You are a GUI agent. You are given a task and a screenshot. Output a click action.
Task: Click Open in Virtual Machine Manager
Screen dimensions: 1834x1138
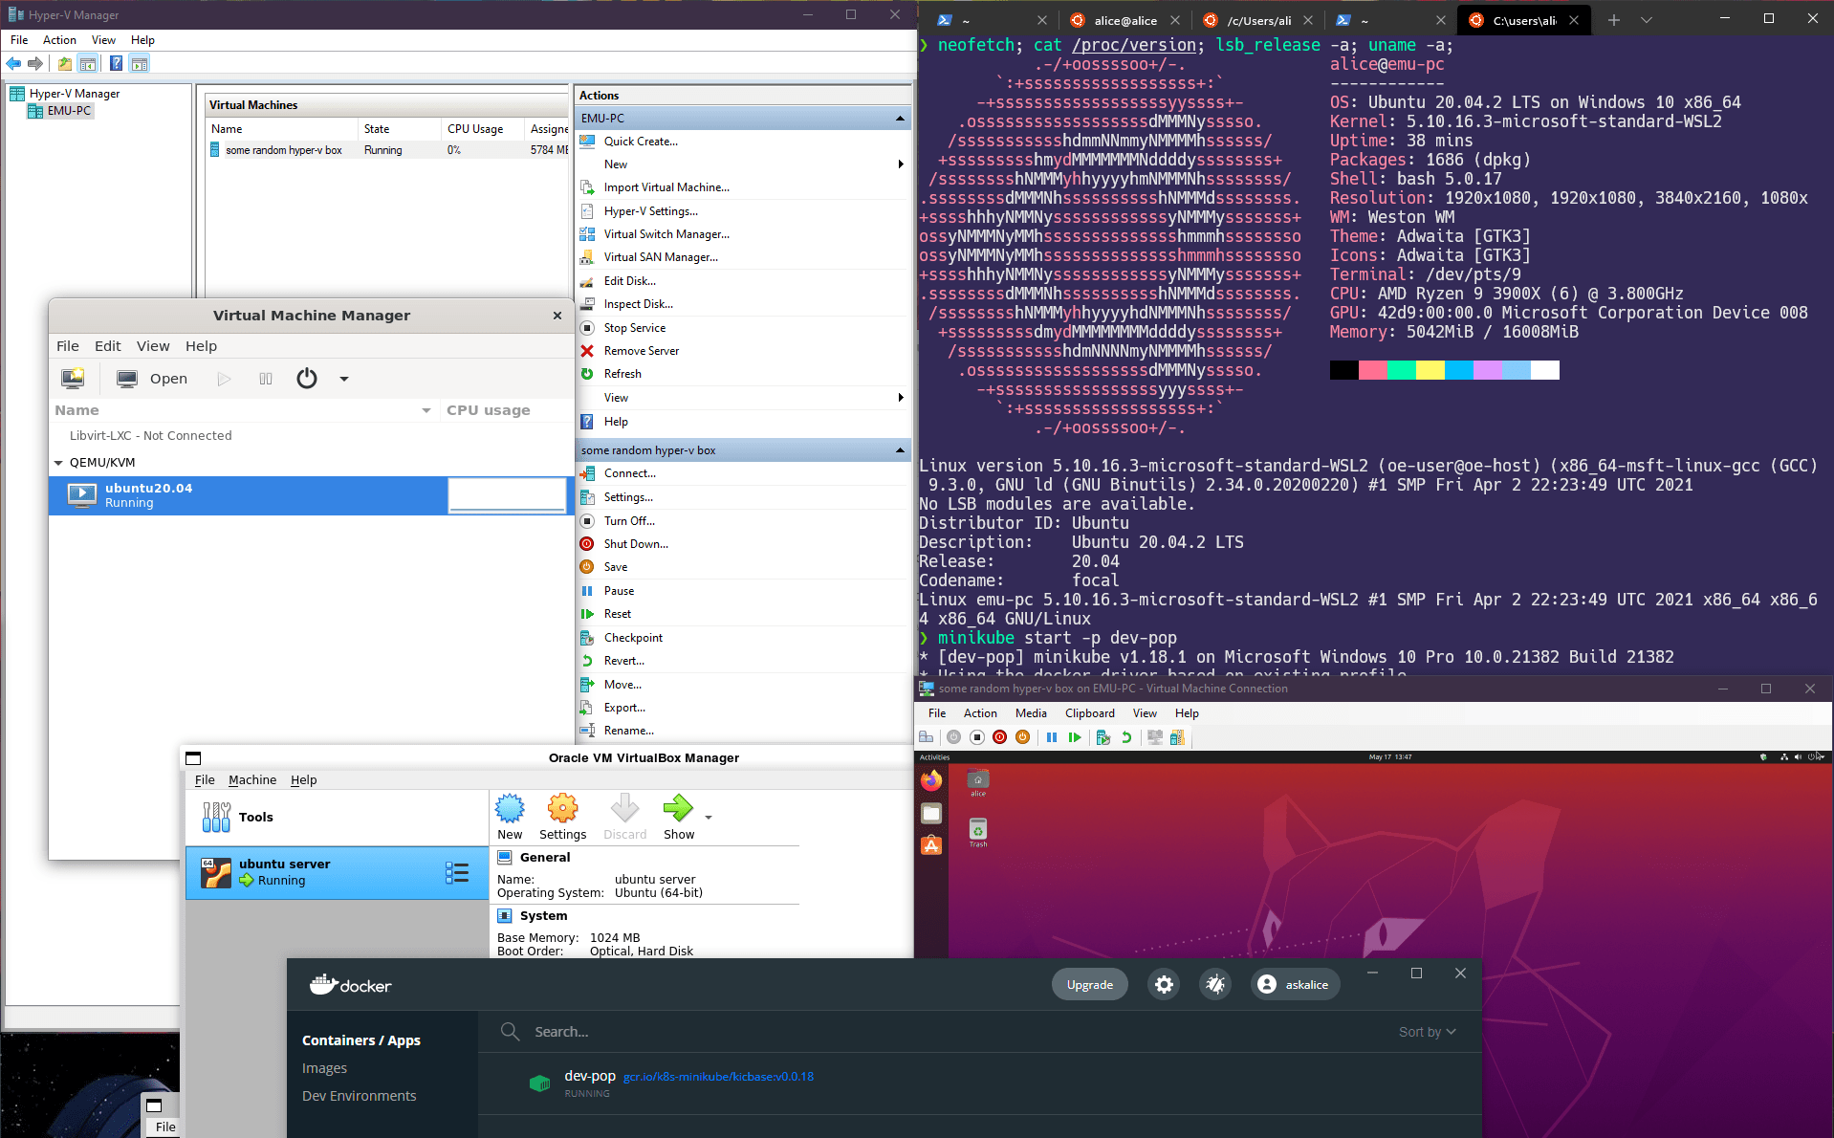point(151,378)
